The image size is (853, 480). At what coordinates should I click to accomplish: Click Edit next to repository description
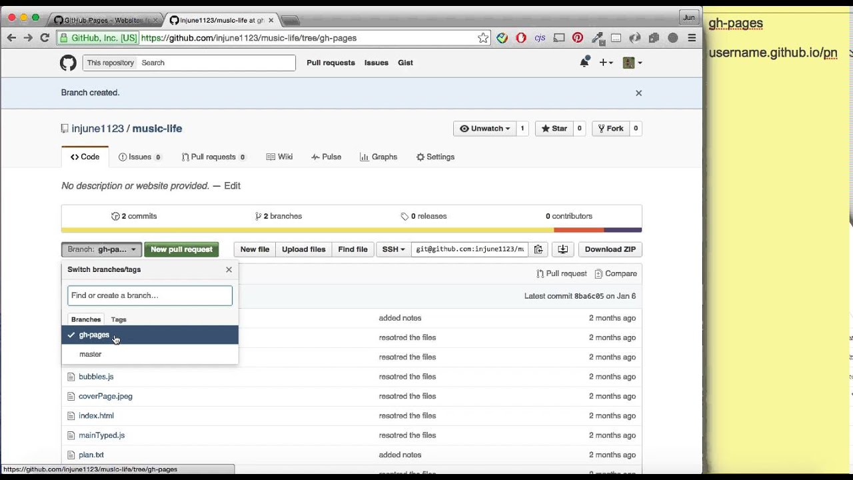[232, 186]
